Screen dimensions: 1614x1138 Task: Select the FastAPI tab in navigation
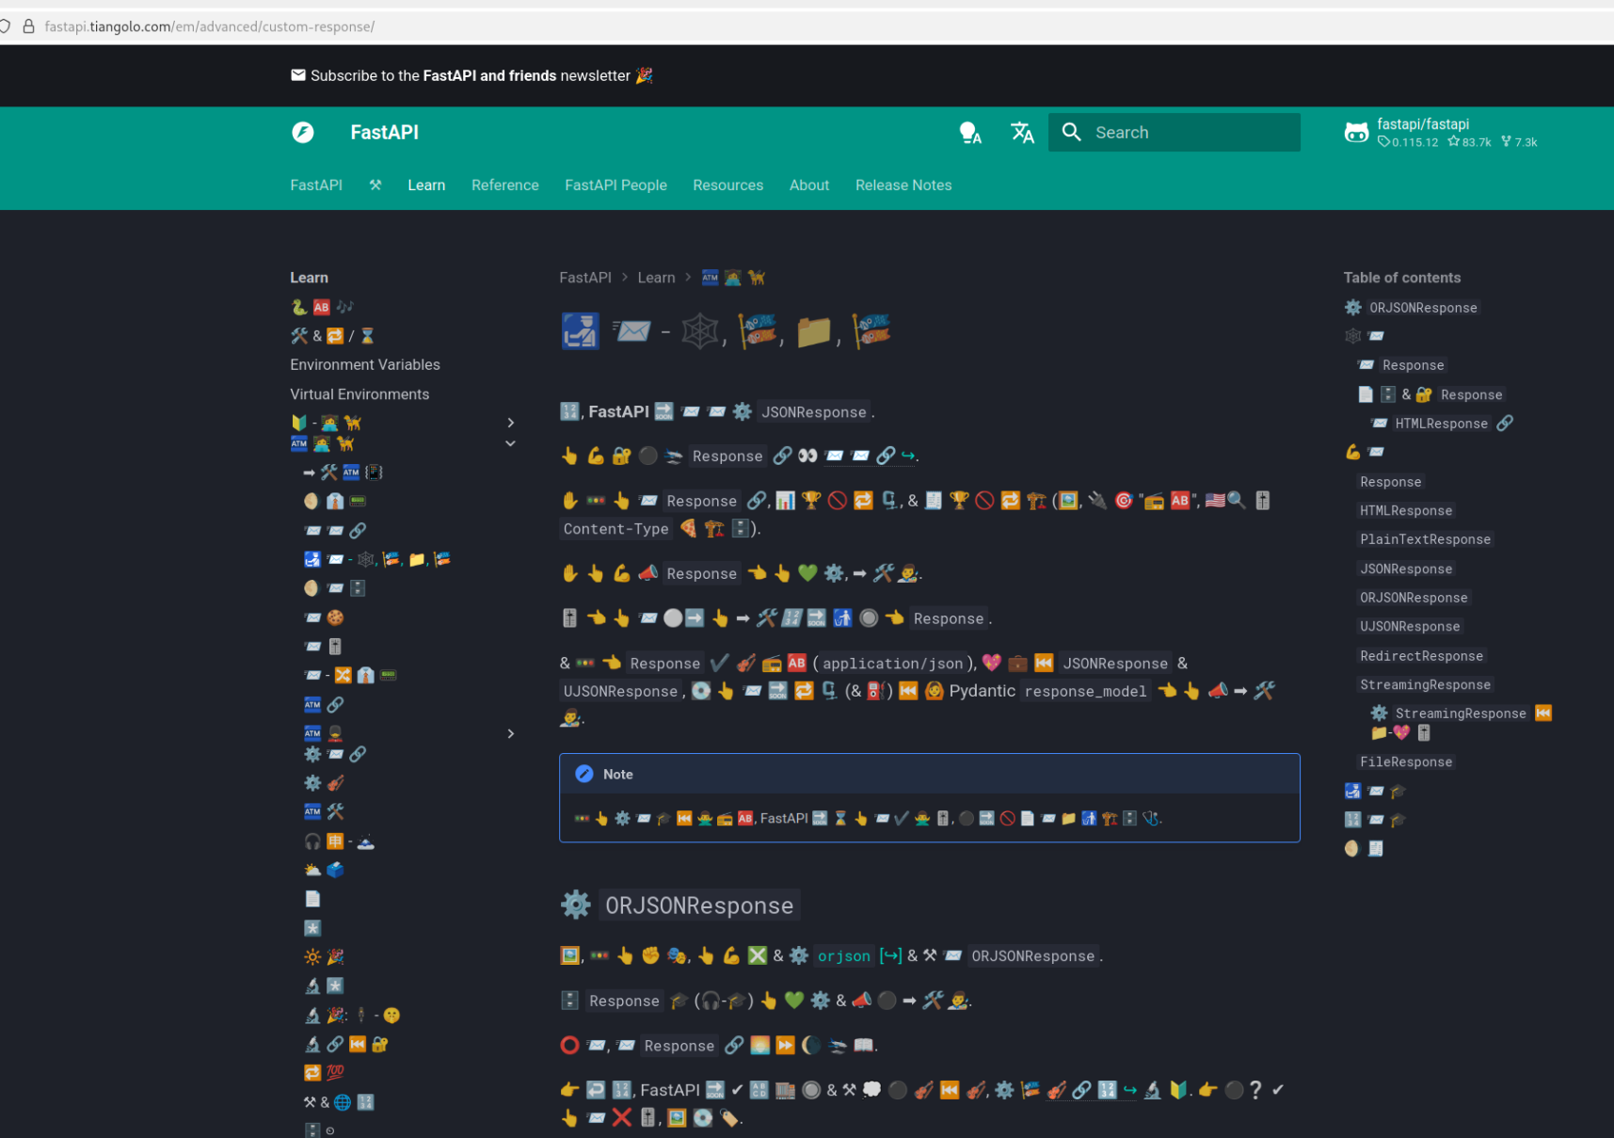click(316, 185)
